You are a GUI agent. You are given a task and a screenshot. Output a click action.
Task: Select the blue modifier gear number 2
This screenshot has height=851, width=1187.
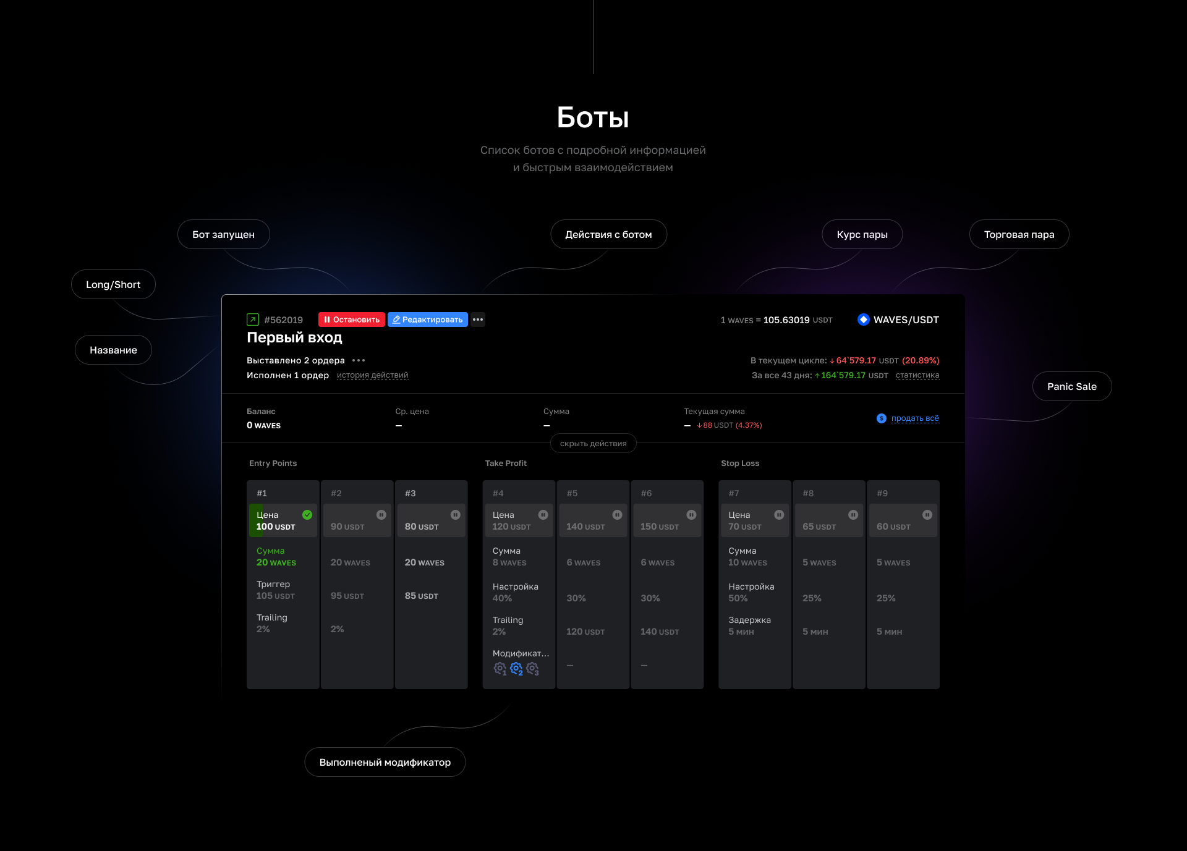point(516,668)
